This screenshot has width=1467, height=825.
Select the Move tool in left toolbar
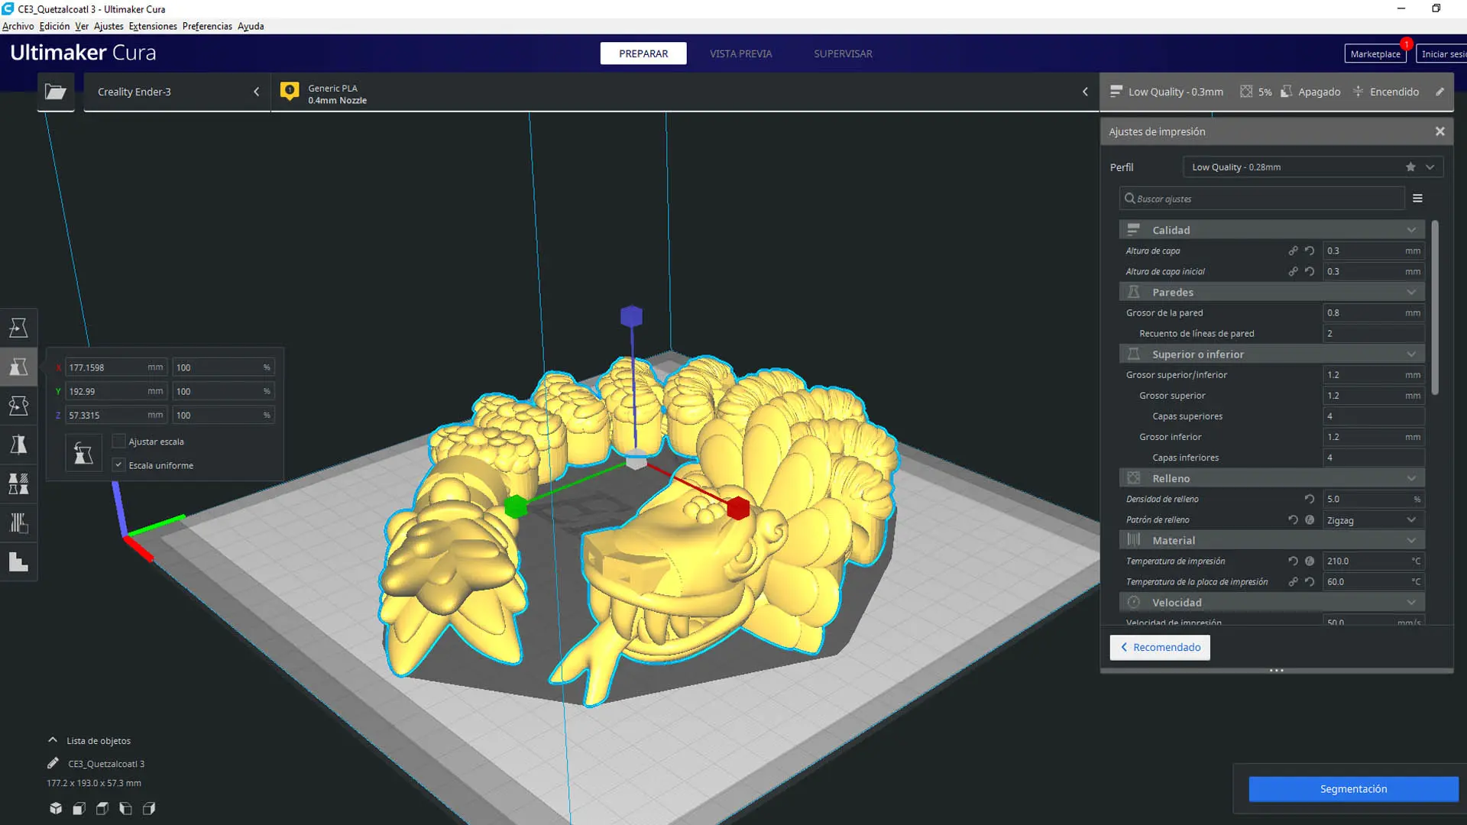pos(18,328)
